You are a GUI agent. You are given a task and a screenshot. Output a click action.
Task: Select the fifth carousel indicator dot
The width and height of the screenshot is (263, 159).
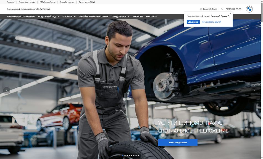click(131, 156)
